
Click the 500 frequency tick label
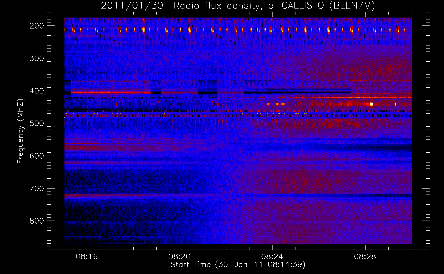[x=36, y=123]
